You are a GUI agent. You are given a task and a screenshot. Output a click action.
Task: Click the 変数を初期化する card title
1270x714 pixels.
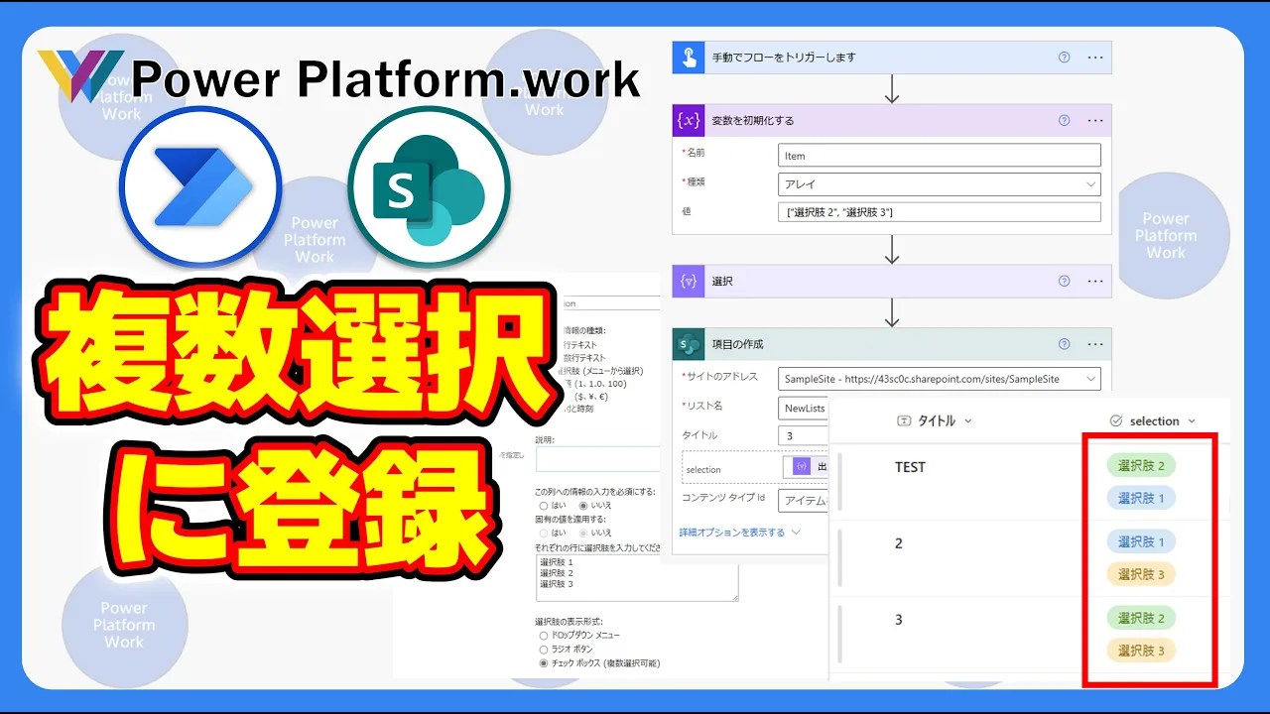(x=752, y=120)
